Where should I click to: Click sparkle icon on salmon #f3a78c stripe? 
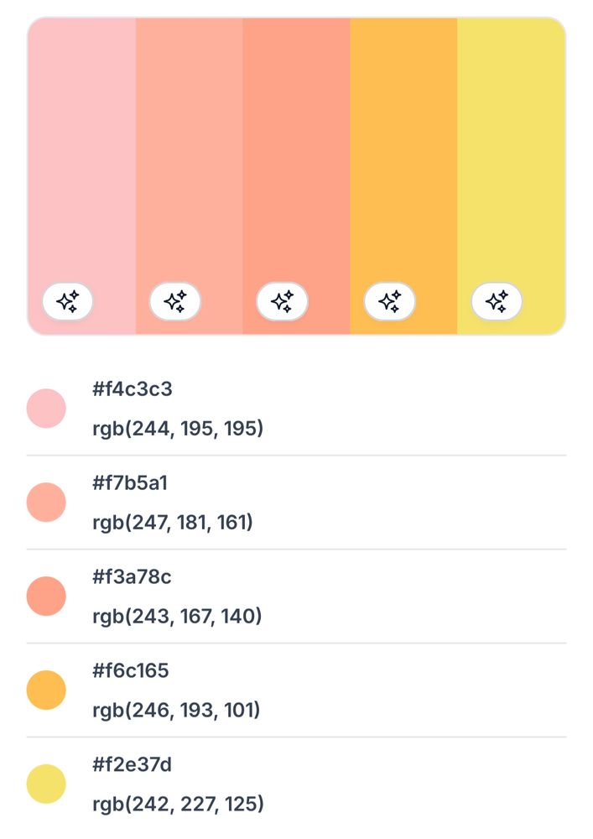point(282,301)
